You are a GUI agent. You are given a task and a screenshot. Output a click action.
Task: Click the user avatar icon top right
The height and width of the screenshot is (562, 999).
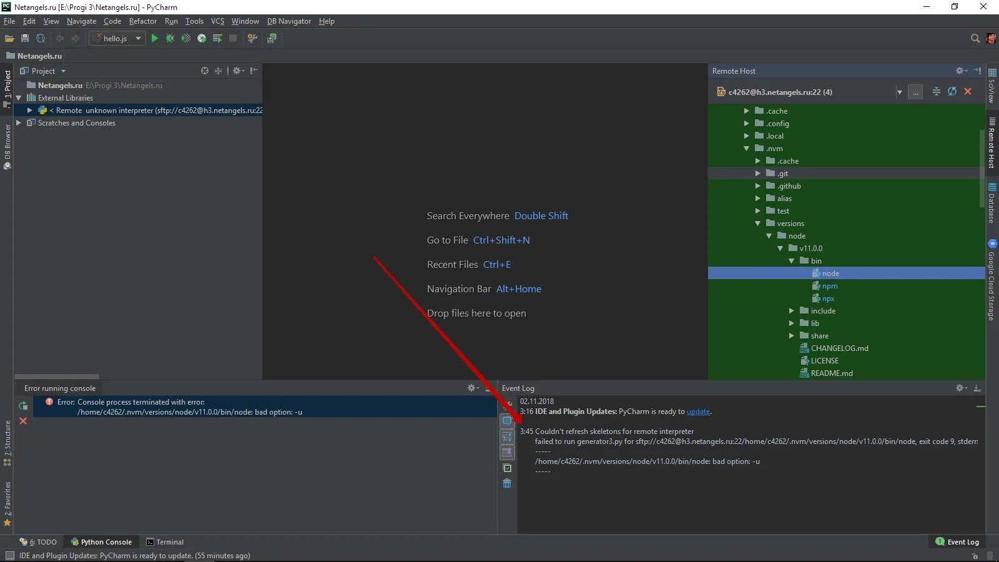991,38
